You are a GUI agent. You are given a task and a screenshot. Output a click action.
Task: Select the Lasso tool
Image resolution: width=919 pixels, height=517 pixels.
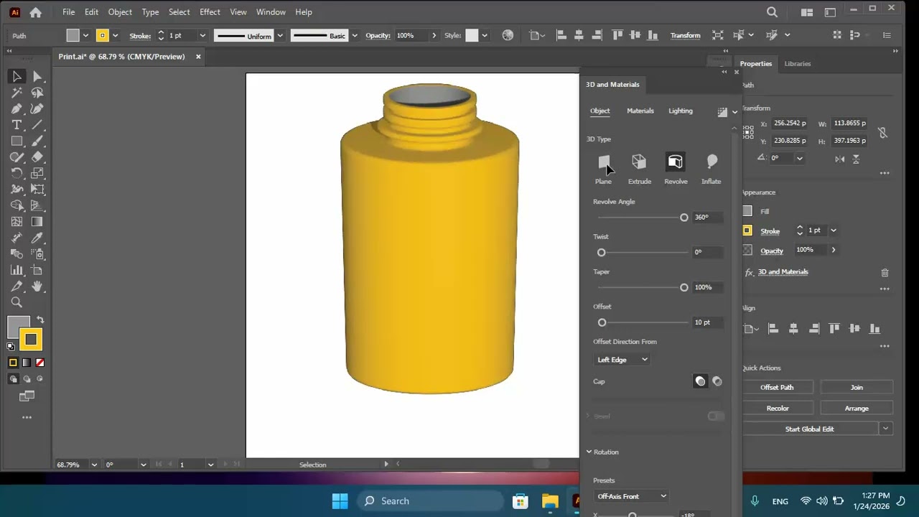click(x=37, y=93)
